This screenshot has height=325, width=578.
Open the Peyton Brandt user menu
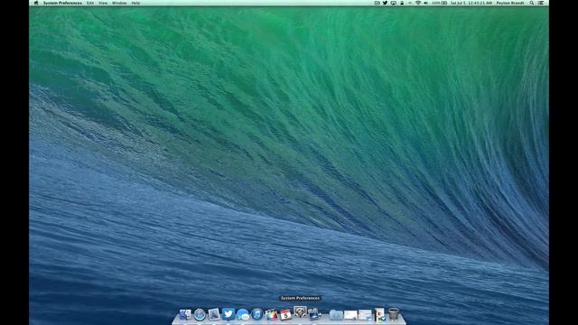509,3
